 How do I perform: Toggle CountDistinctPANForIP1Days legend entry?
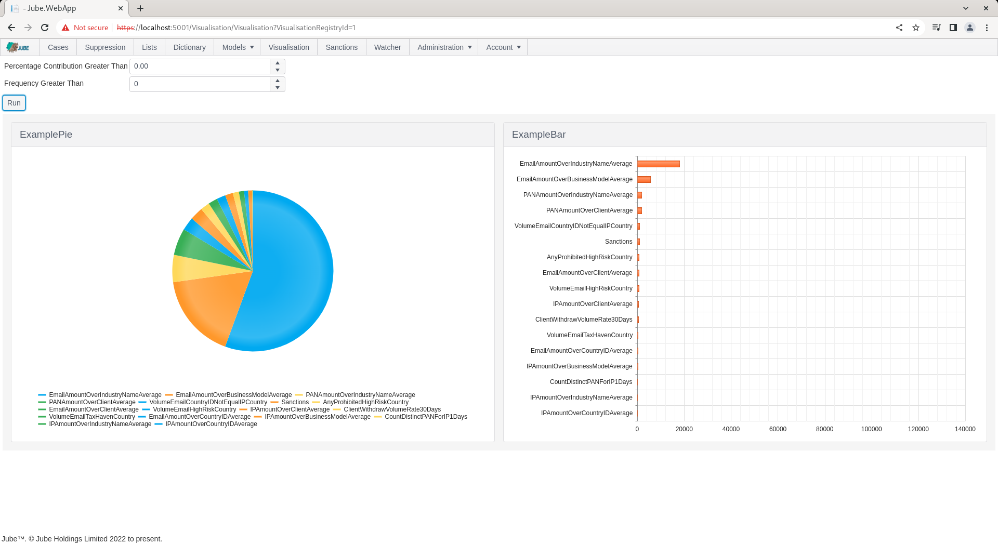421,417
